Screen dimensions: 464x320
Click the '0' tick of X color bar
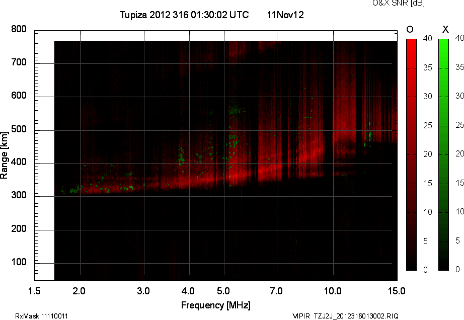pyautogui.click(x=457, y=269)
